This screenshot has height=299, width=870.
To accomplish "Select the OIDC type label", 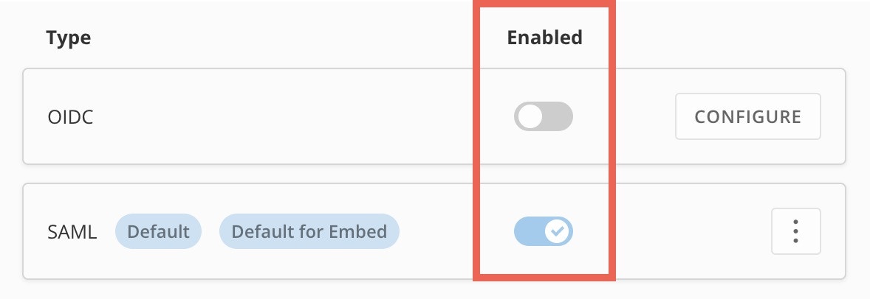I will pos(70,117).
